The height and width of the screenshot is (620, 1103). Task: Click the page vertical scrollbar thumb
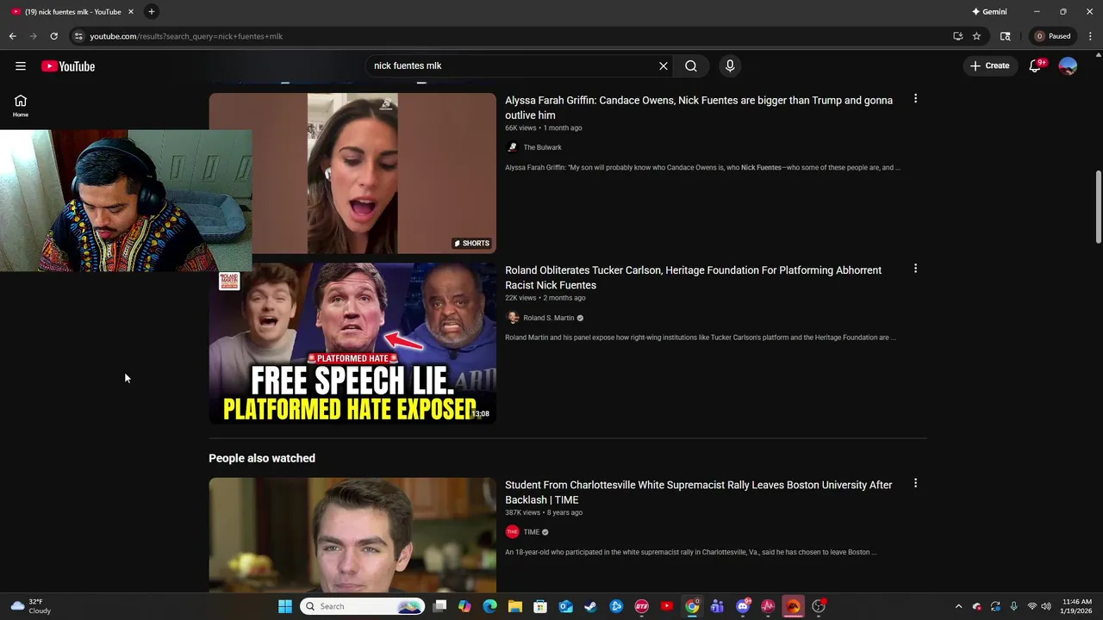[x=1098, y=207]
